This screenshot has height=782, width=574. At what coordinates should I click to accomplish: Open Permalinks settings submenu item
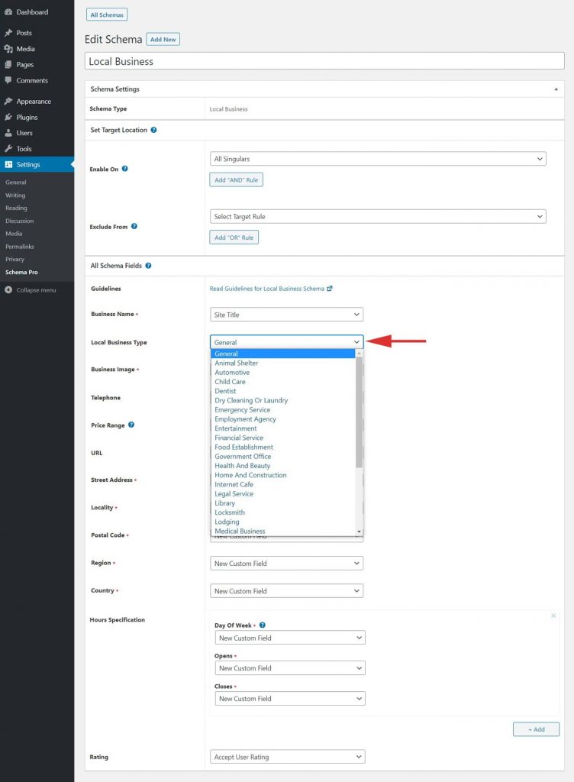pyautogui.click(x=19, y=247)
